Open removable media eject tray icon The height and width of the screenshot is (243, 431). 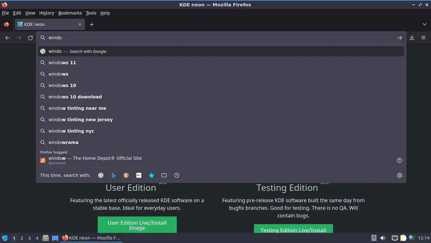coord(374,238)
